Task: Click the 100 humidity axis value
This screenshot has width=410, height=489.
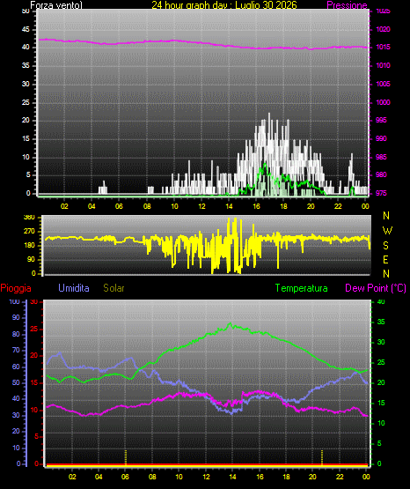Action: 15,301
